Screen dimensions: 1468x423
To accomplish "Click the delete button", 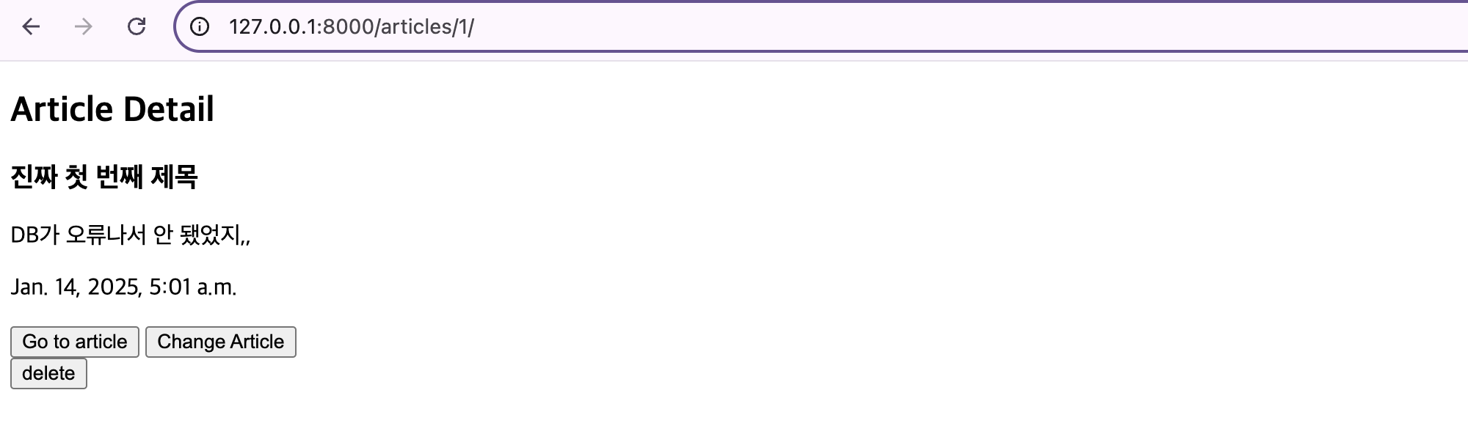I will (48, 374).
